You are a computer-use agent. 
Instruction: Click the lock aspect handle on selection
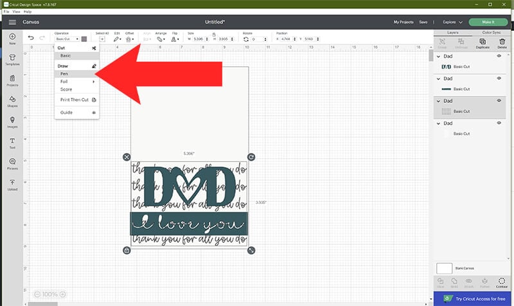tap(127, 250)
